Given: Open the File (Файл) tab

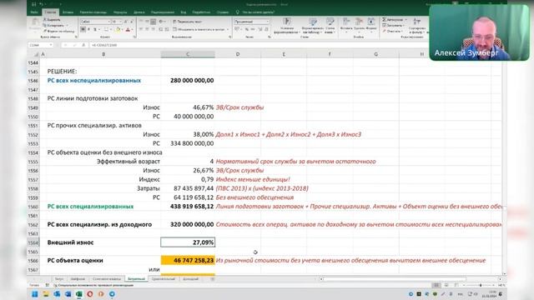Looking at the screenshot, I should [x=34, y=12].
